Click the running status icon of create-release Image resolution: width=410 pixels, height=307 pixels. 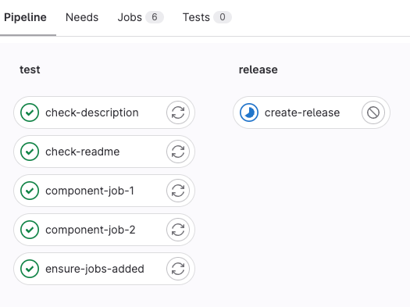click(x=249, y=112)
